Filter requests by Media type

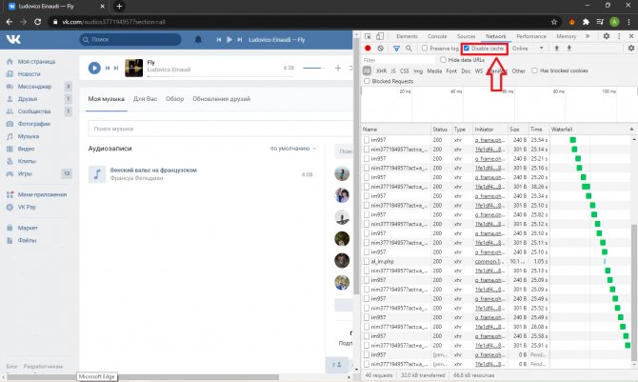pyautogui.click(x=434, y=70)
